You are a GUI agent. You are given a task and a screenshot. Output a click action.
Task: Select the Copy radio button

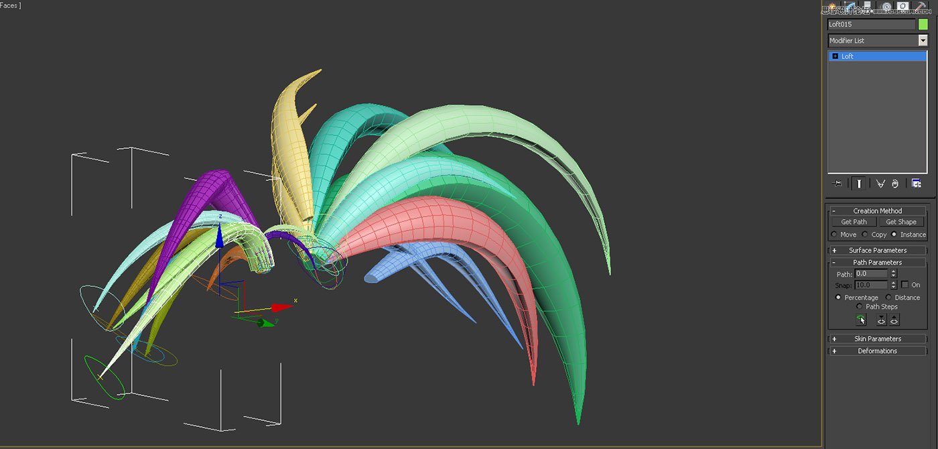(865, 235)
